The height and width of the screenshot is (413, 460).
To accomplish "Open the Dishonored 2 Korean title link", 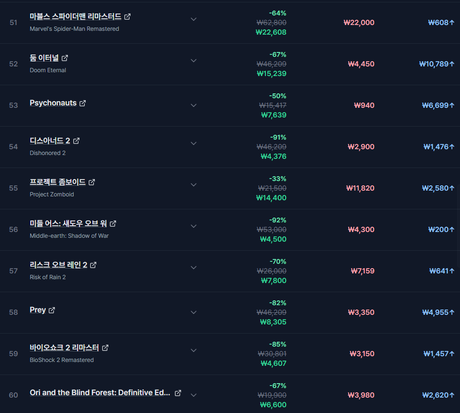I will coord(50,141).
